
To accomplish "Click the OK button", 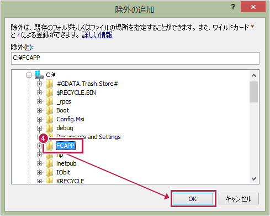I will [193, 199].
